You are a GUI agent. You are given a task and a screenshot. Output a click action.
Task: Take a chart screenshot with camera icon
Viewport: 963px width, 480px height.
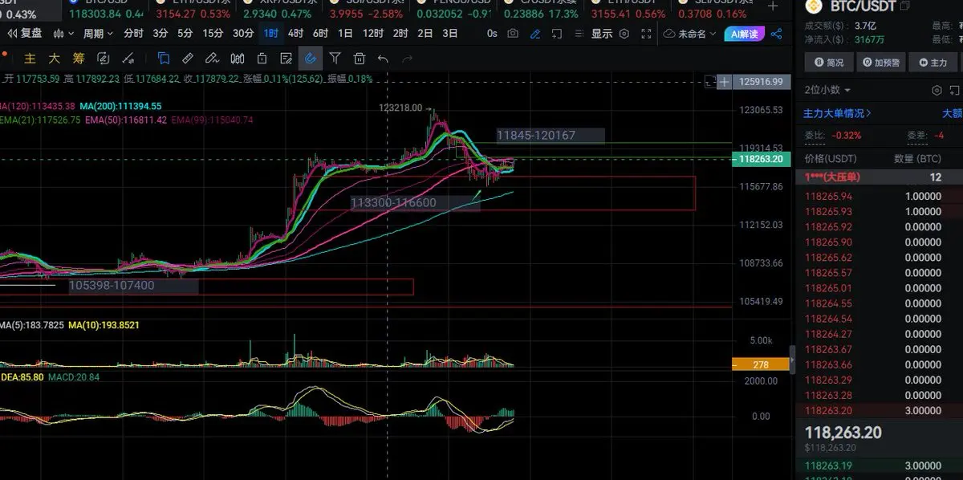point(513,34)
